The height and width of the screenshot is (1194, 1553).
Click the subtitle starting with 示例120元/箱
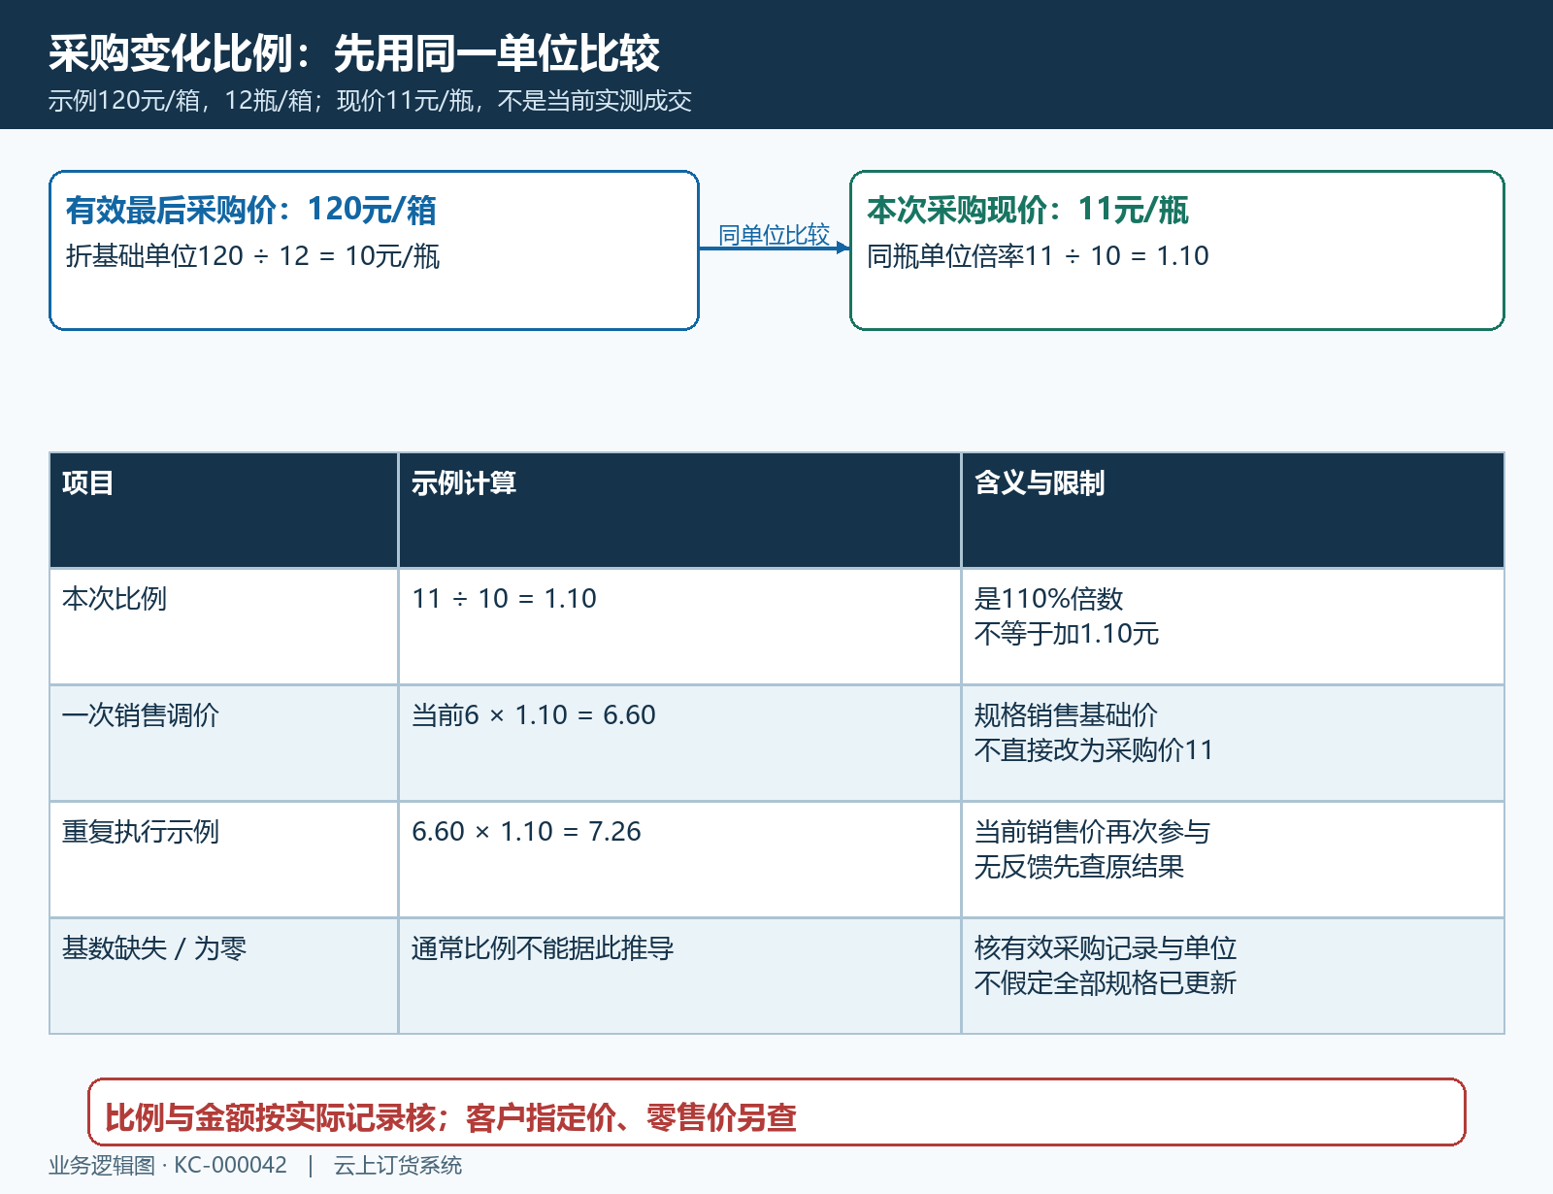[x=370, y=101]
